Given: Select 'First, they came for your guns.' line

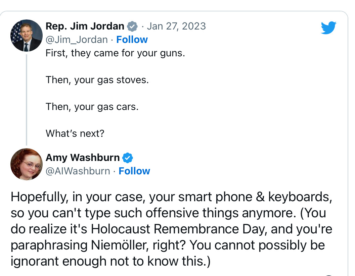Looking at the screenshot, I should pyautogui.click(x=116, y=53).
